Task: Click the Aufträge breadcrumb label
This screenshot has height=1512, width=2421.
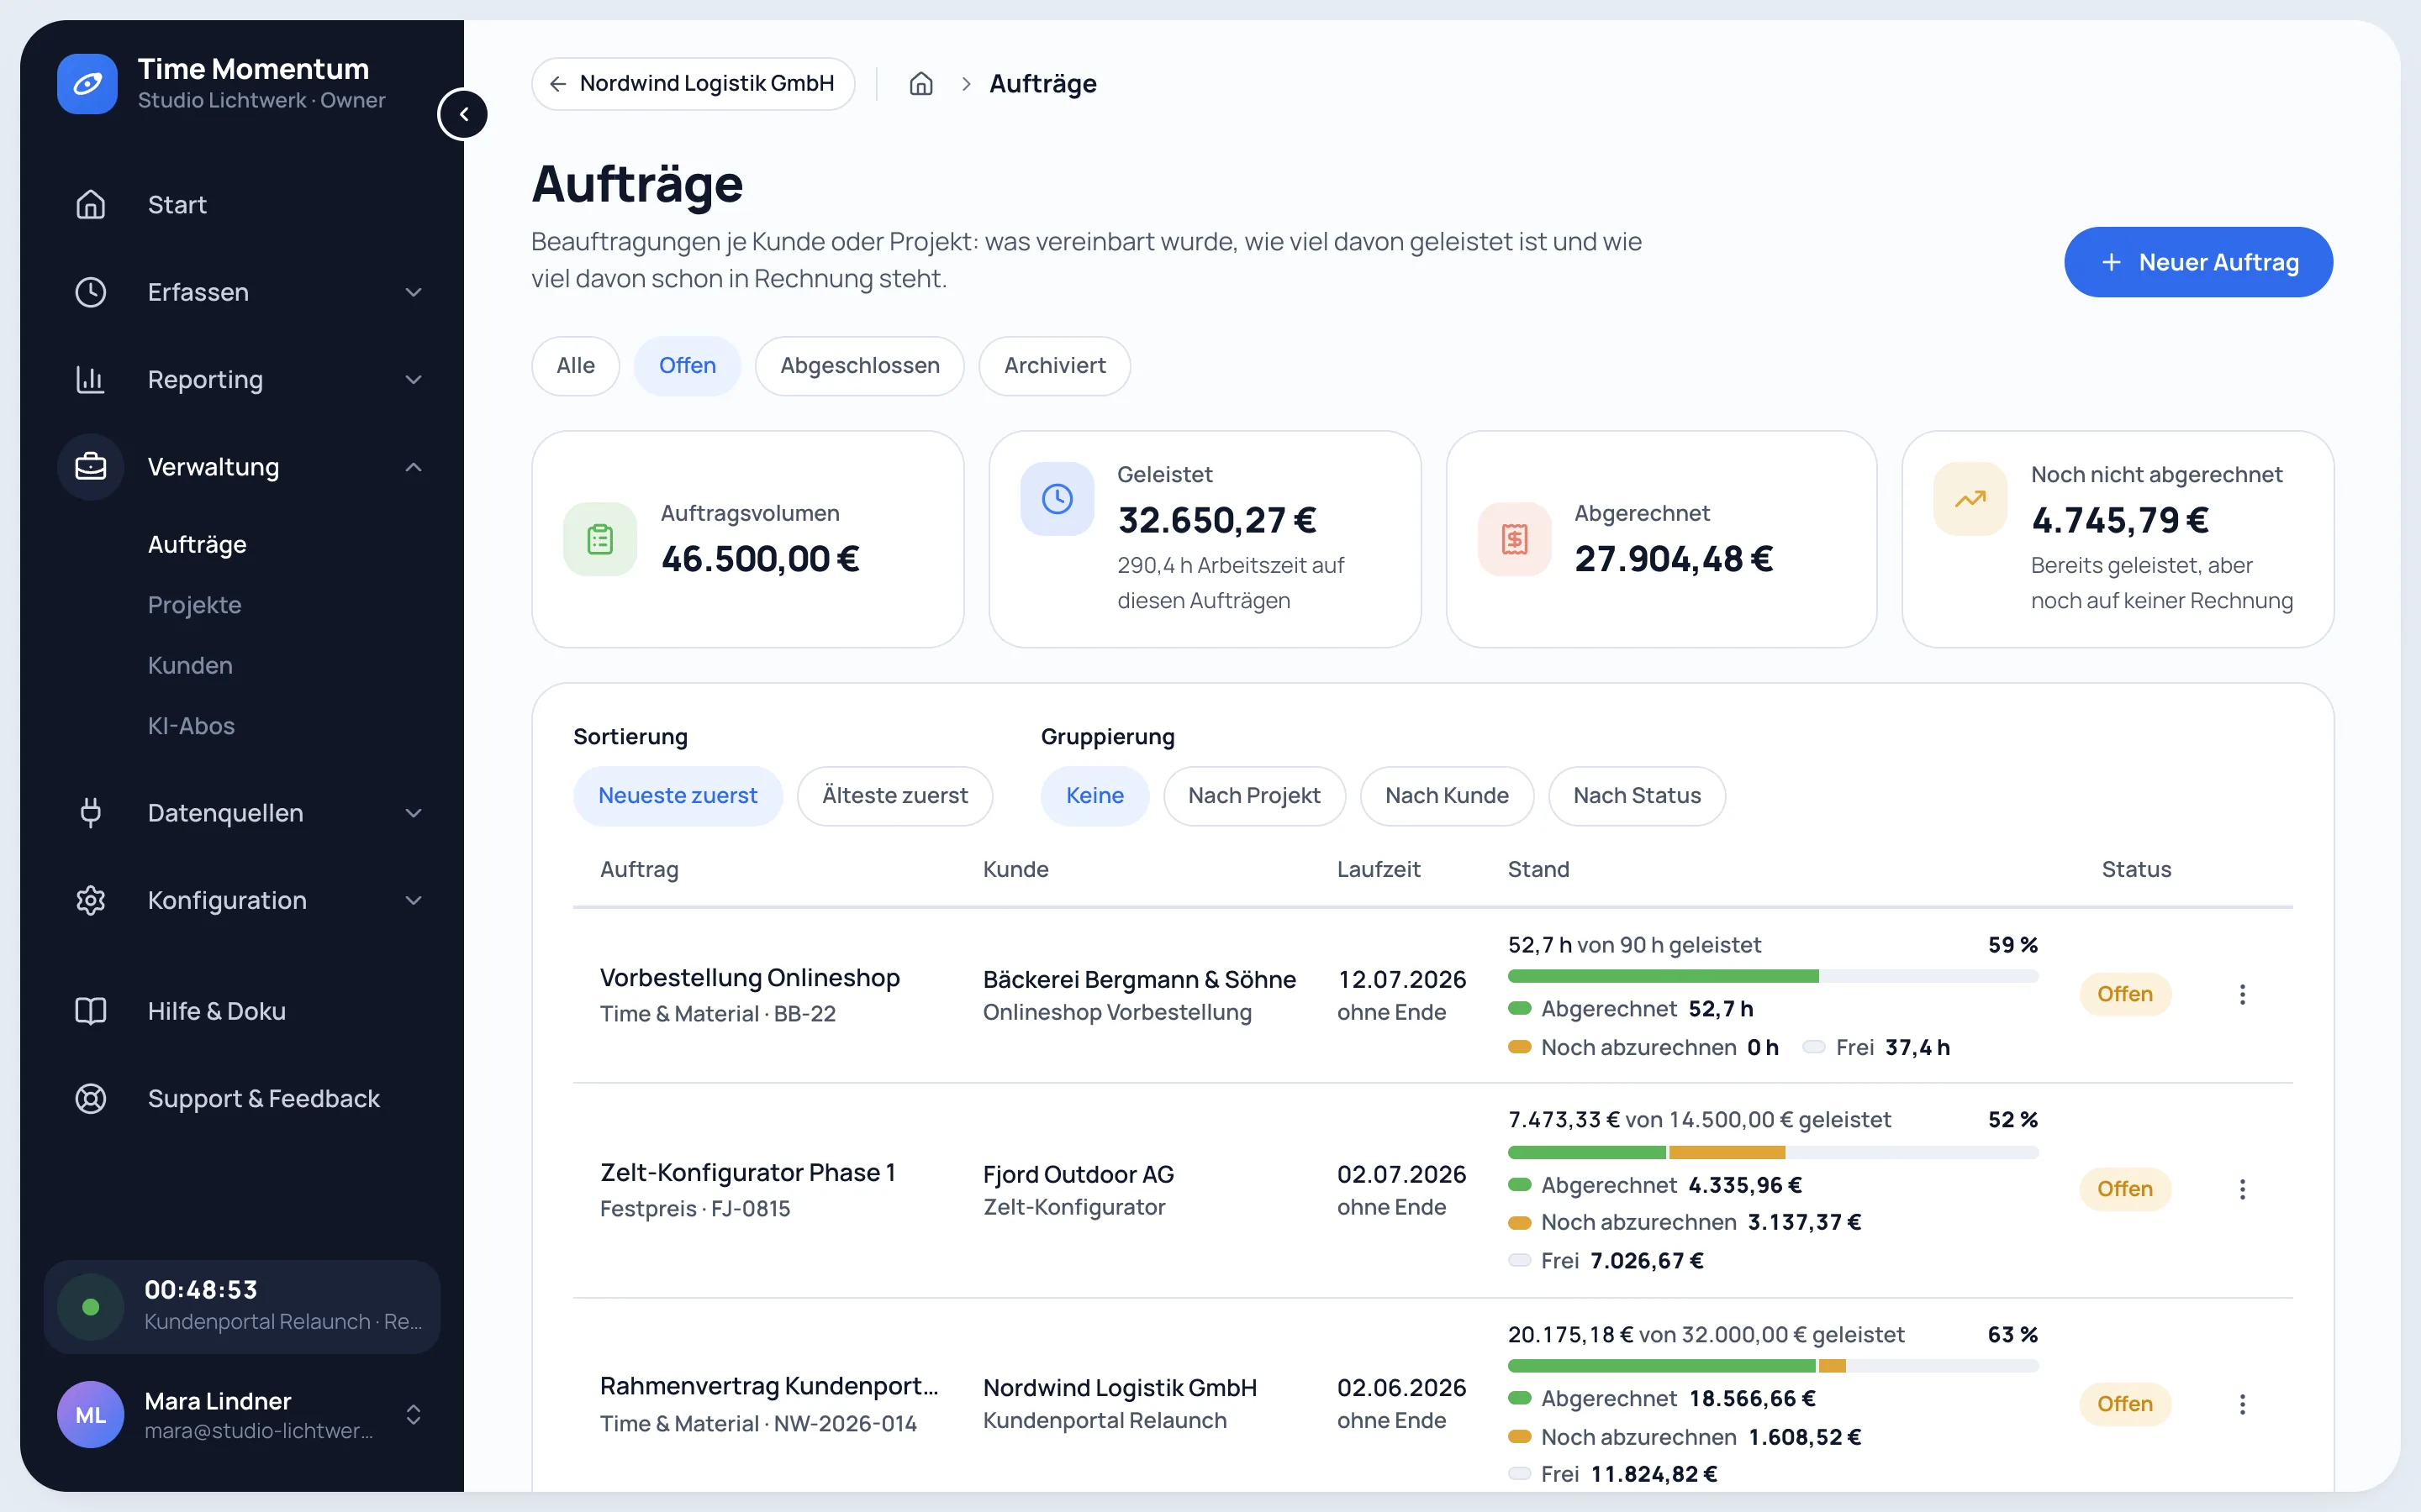Action: [x=1042, y=84]
